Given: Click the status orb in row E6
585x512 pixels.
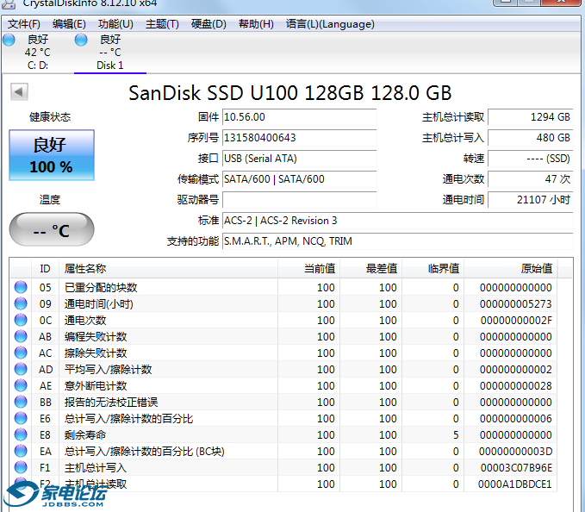Looking at the screenshot, I should pos(21,418).
